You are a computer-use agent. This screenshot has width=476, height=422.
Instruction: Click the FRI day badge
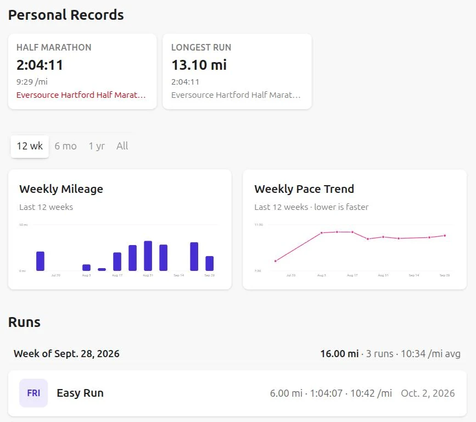pyautogui.click(x=33, y=393)
